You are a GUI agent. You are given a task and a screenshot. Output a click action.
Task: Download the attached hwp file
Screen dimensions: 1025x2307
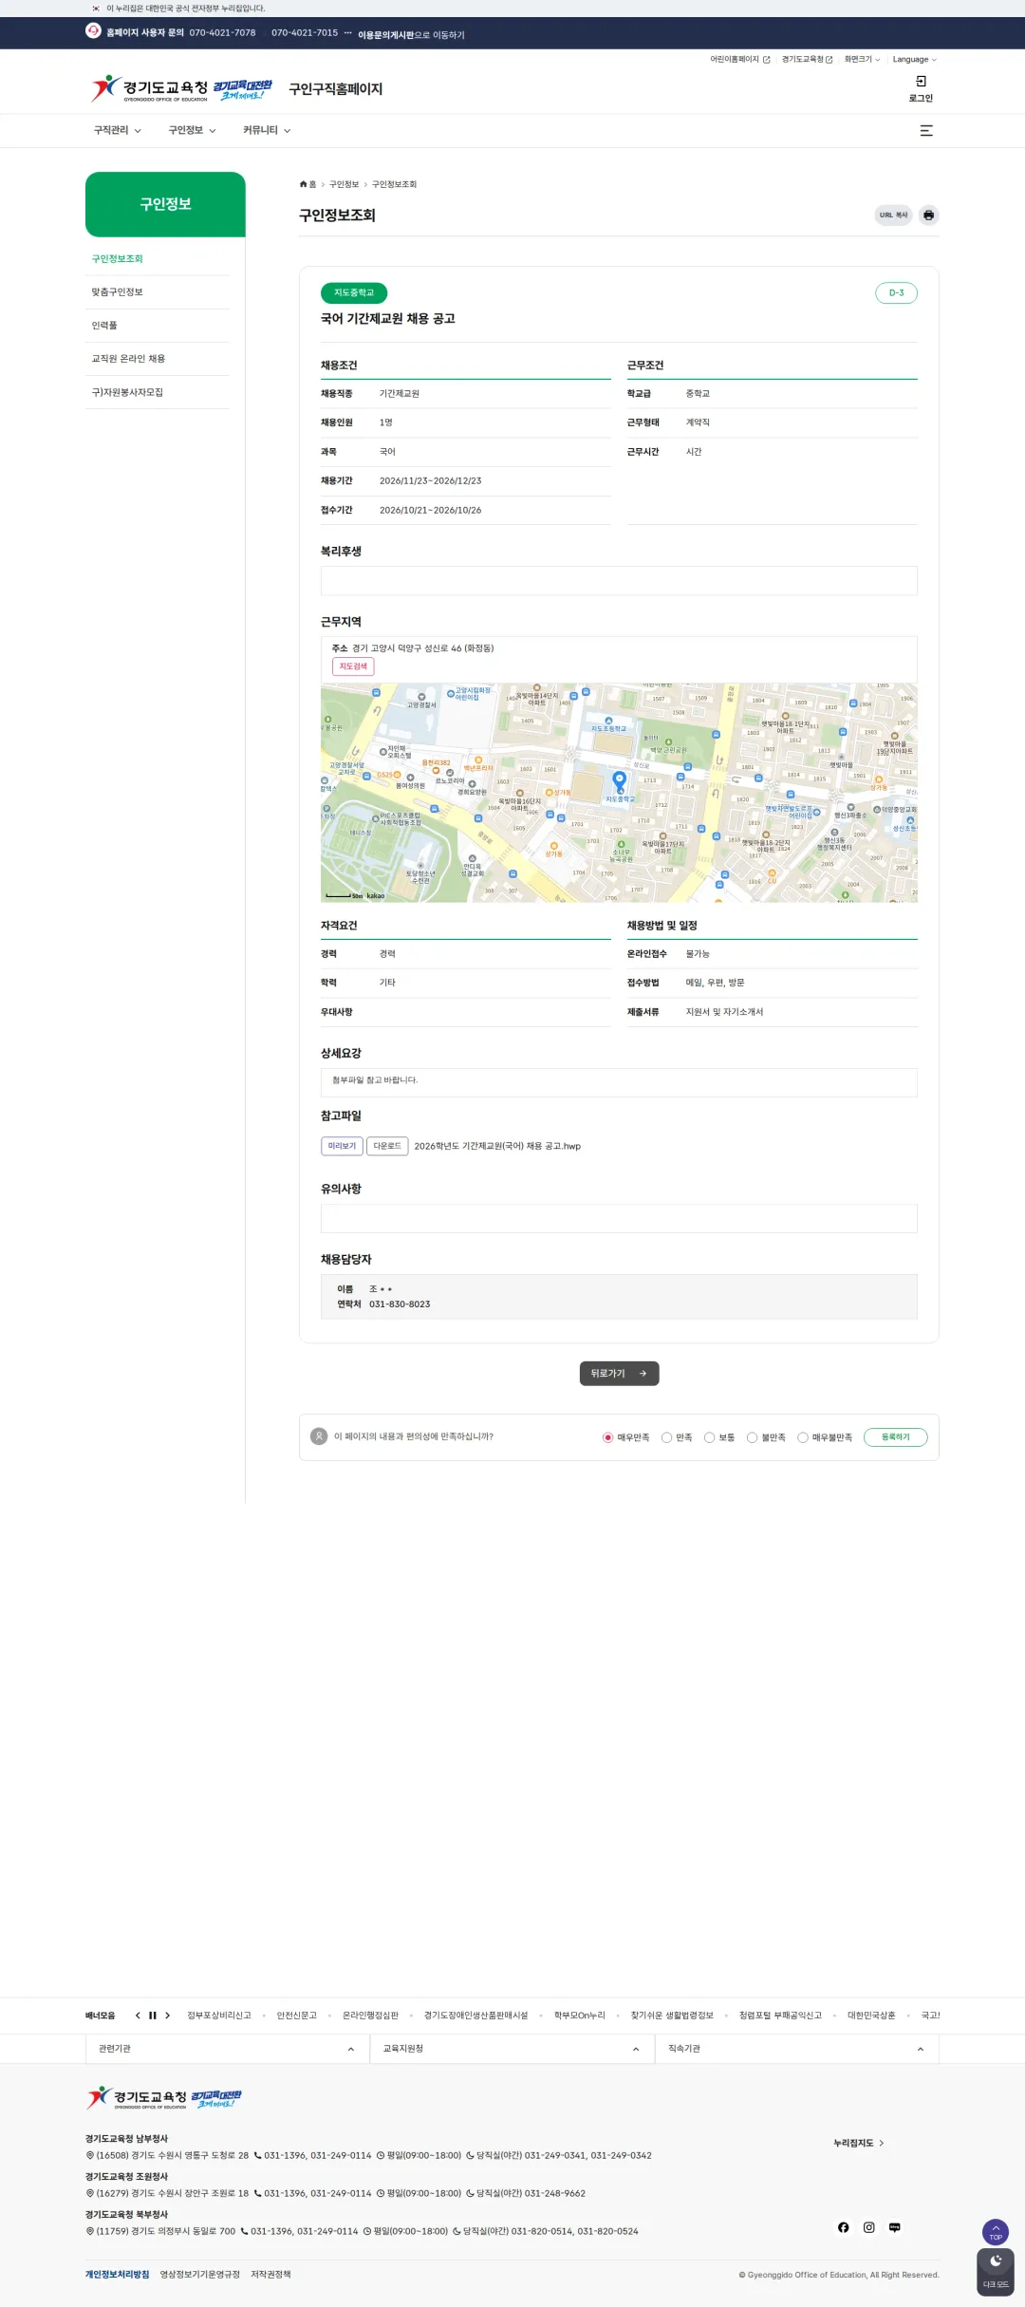(387, 1146)
